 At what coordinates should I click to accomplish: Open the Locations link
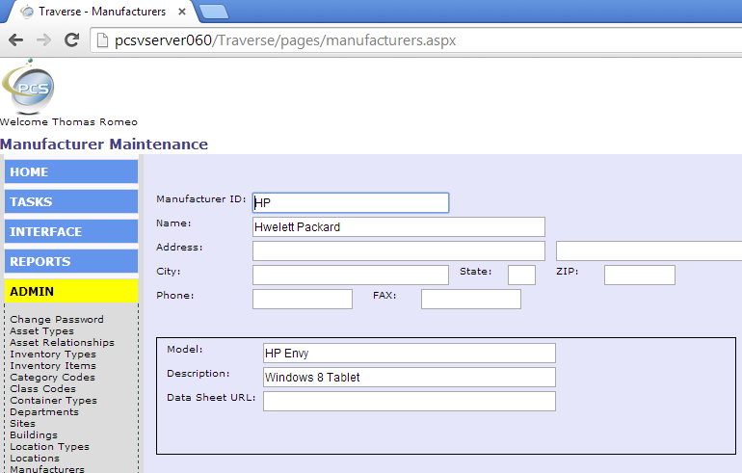pos(35,459)
